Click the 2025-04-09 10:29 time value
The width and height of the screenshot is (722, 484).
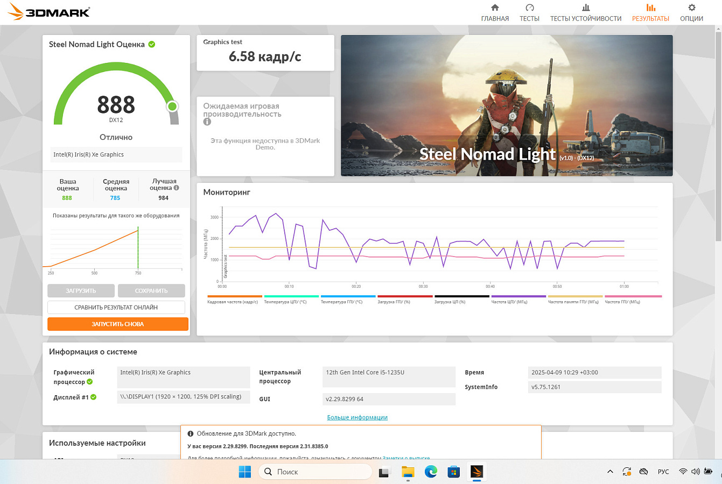(594, 372)
